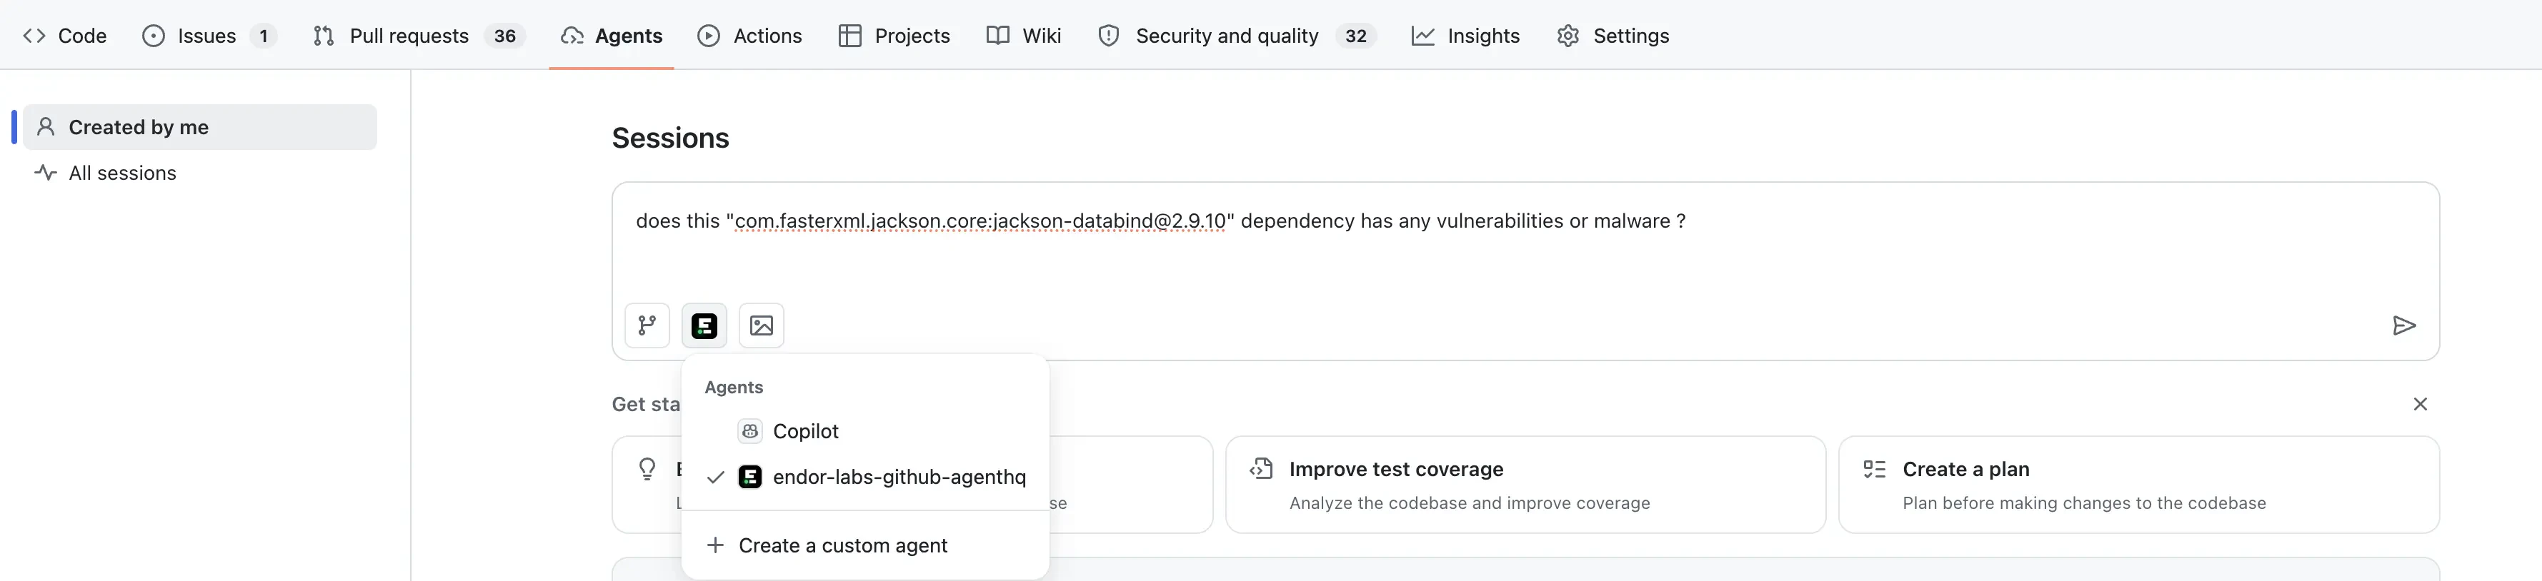Click the Pull requests count badge 36
2542x581 pixels.
tap(504, 36)
